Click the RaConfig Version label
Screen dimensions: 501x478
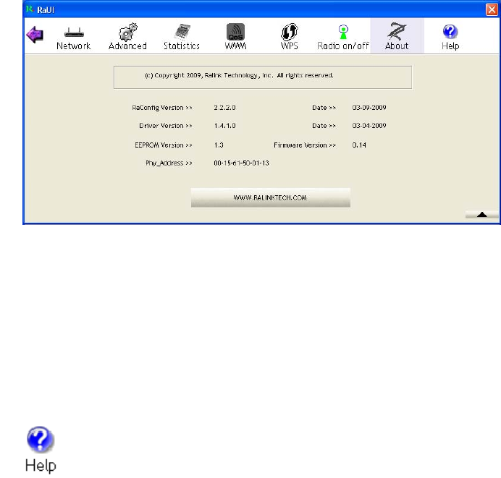coord(162,108)
